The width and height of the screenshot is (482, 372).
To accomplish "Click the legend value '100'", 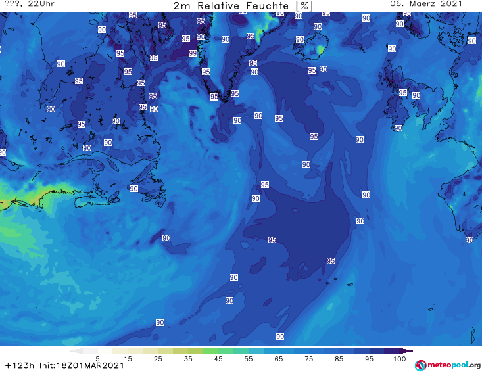I will (x=399, y=359).
